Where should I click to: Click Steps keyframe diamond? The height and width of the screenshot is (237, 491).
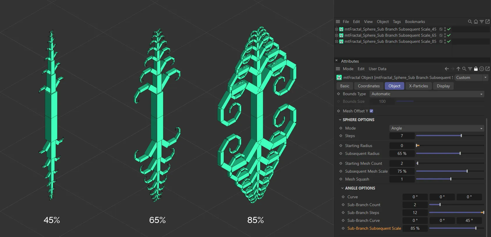pos(341,136)
